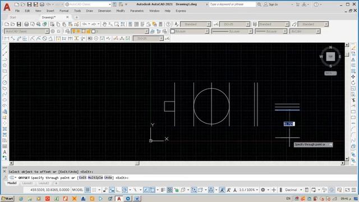
Task: Toggle Transparency display in status bar
Action: [169, 190]
